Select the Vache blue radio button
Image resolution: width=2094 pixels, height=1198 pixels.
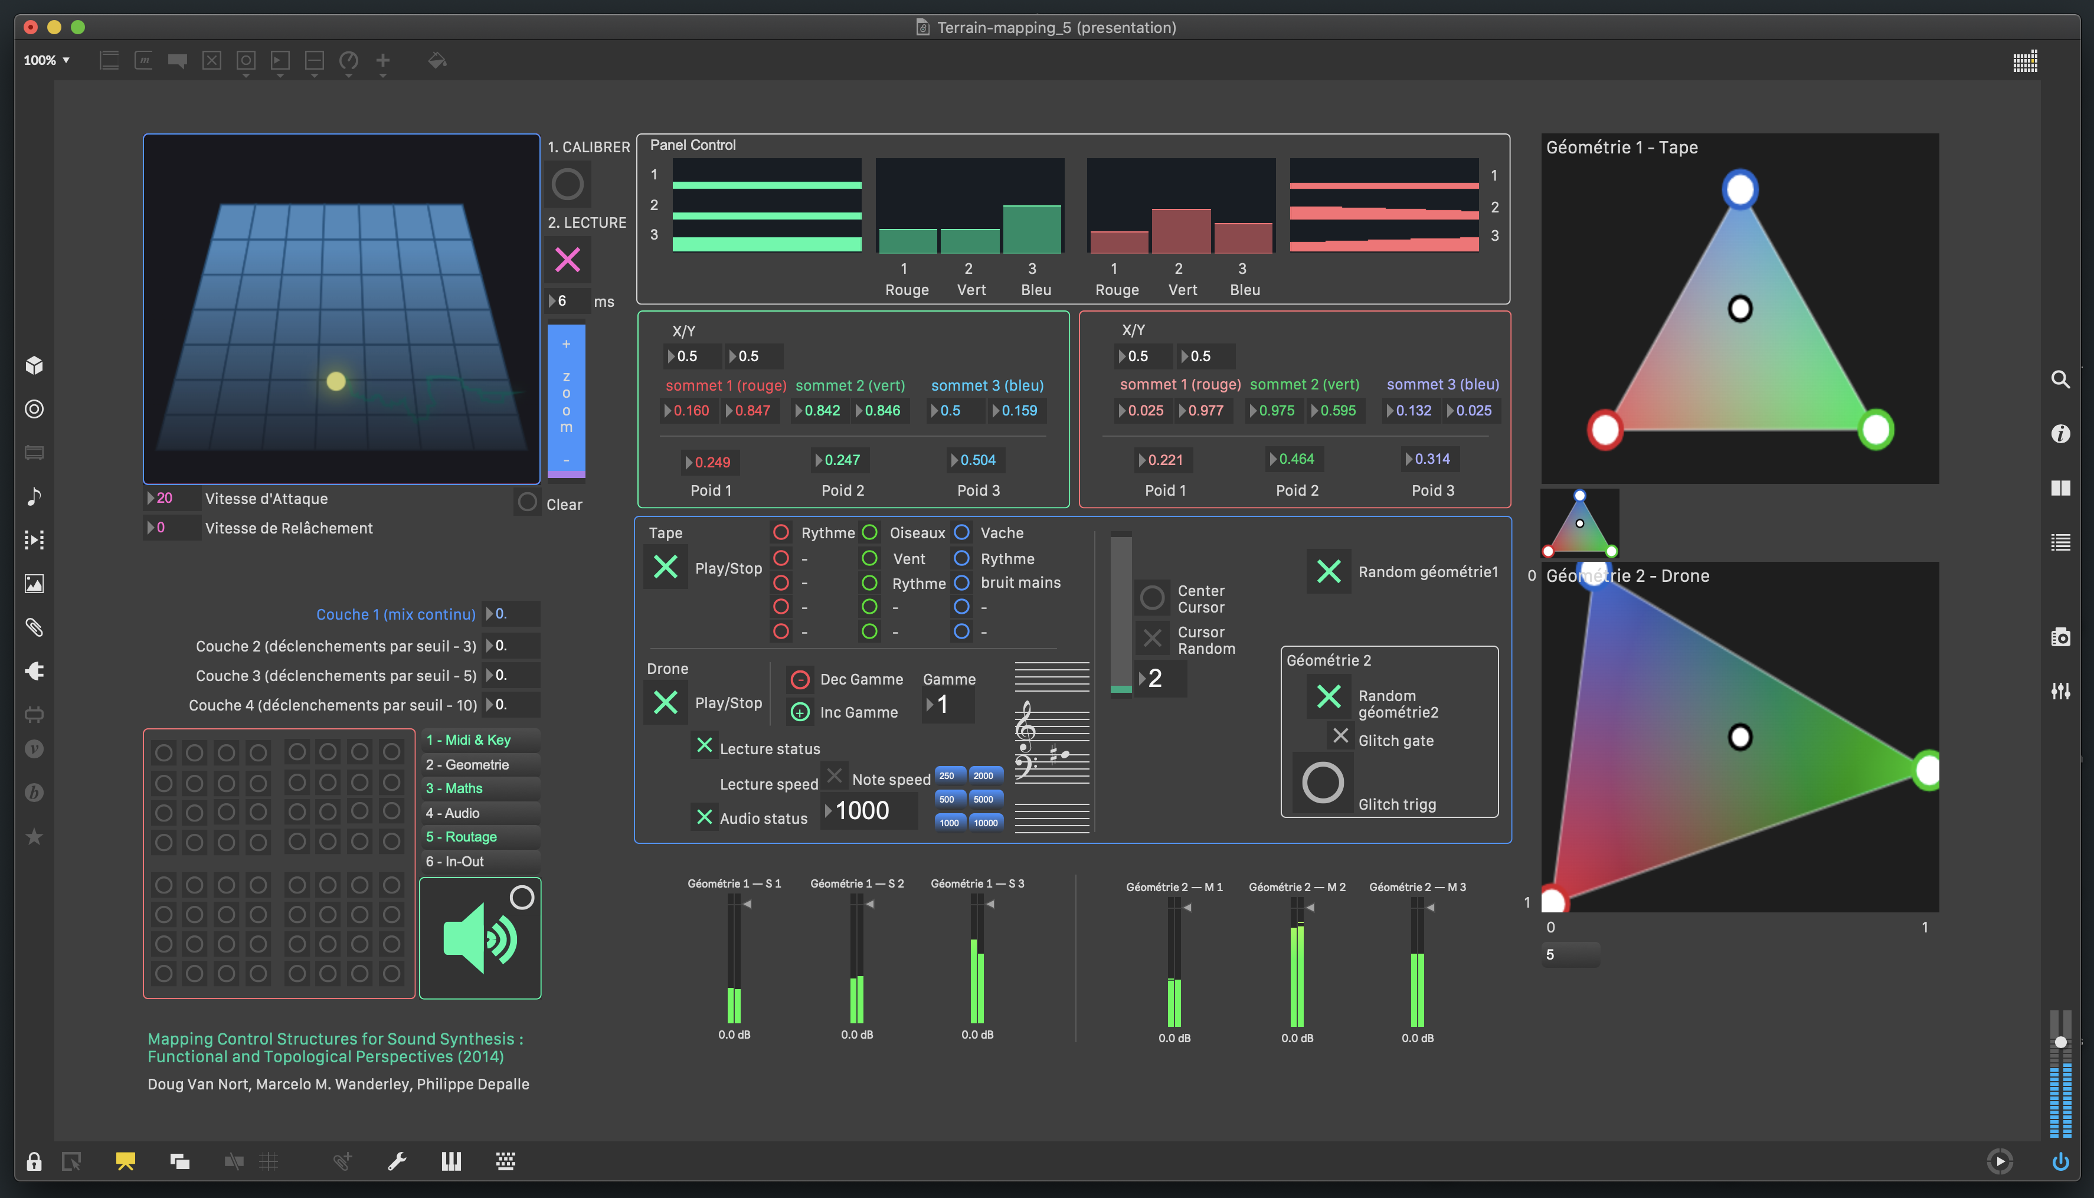(961, 532)
